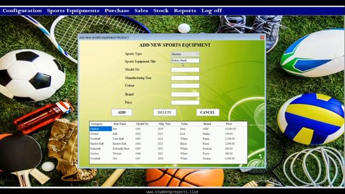Select the Kabaddi category cell
The image size is (345, 194).
(95, 149)
